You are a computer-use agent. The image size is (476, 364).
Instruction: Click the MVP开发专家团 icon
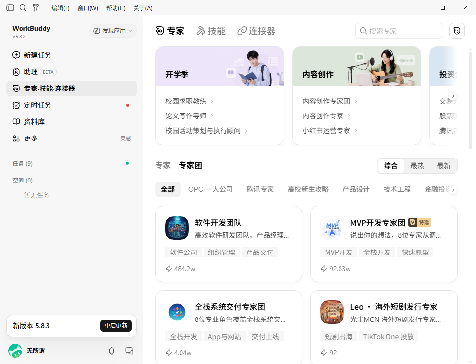point(332,228)
